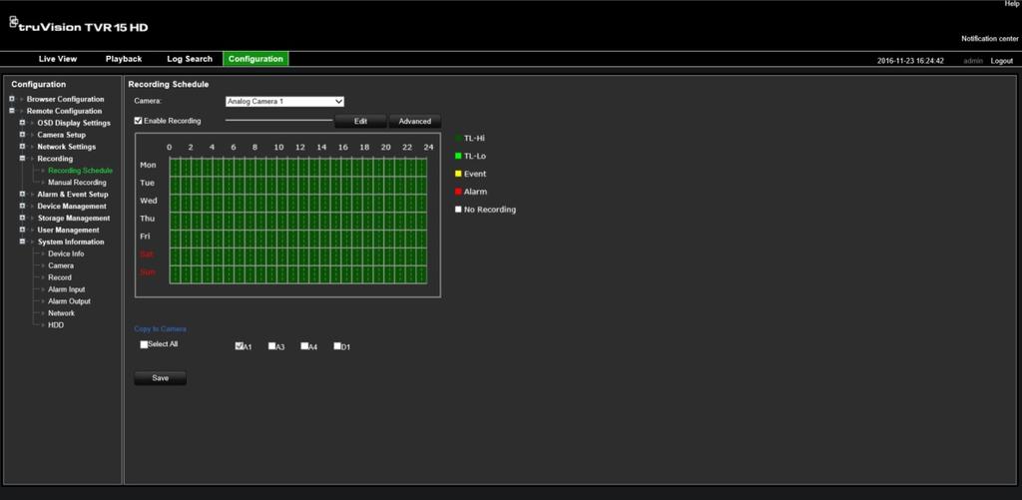Click the Recording Schedule heading
Screen dimensions: 1022x500
(x=168, y=84)
